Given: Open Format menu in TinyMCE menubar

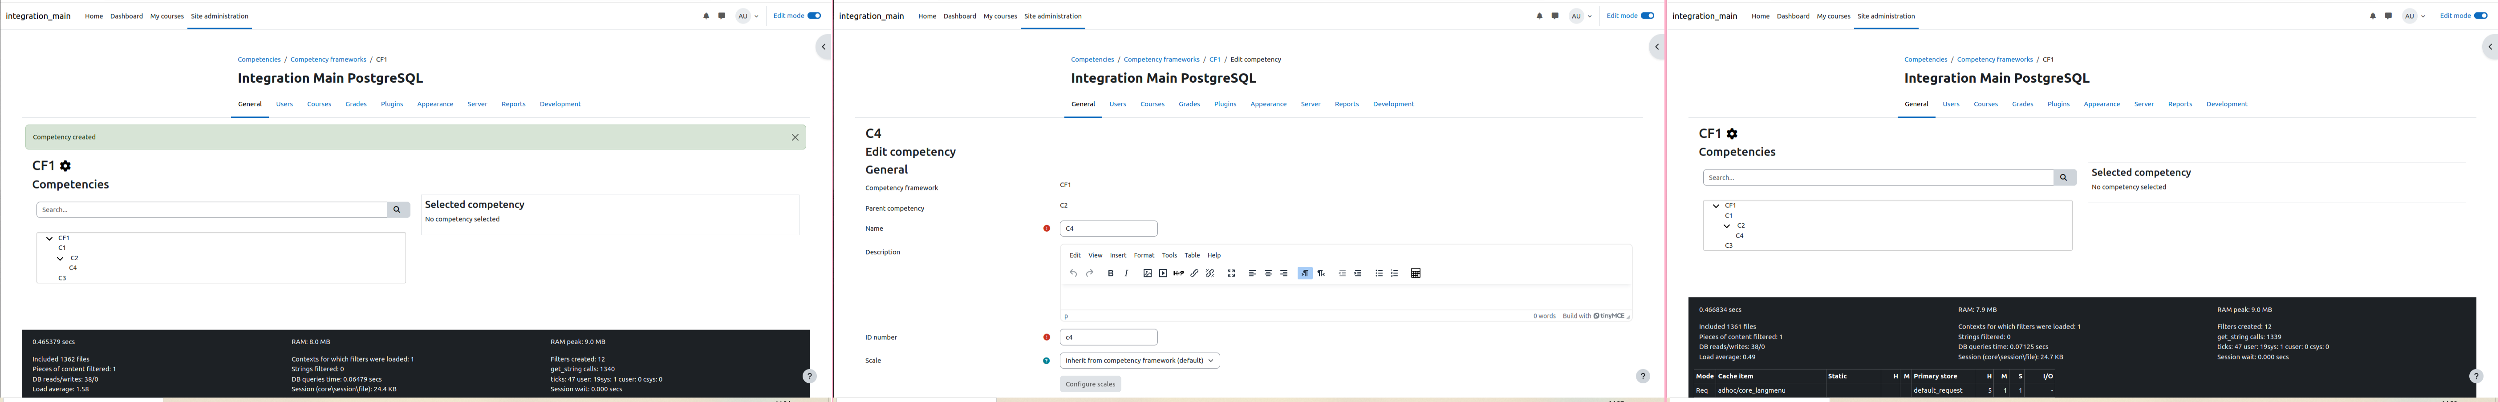Looking at the screenshot, I should coord(1144,256).
